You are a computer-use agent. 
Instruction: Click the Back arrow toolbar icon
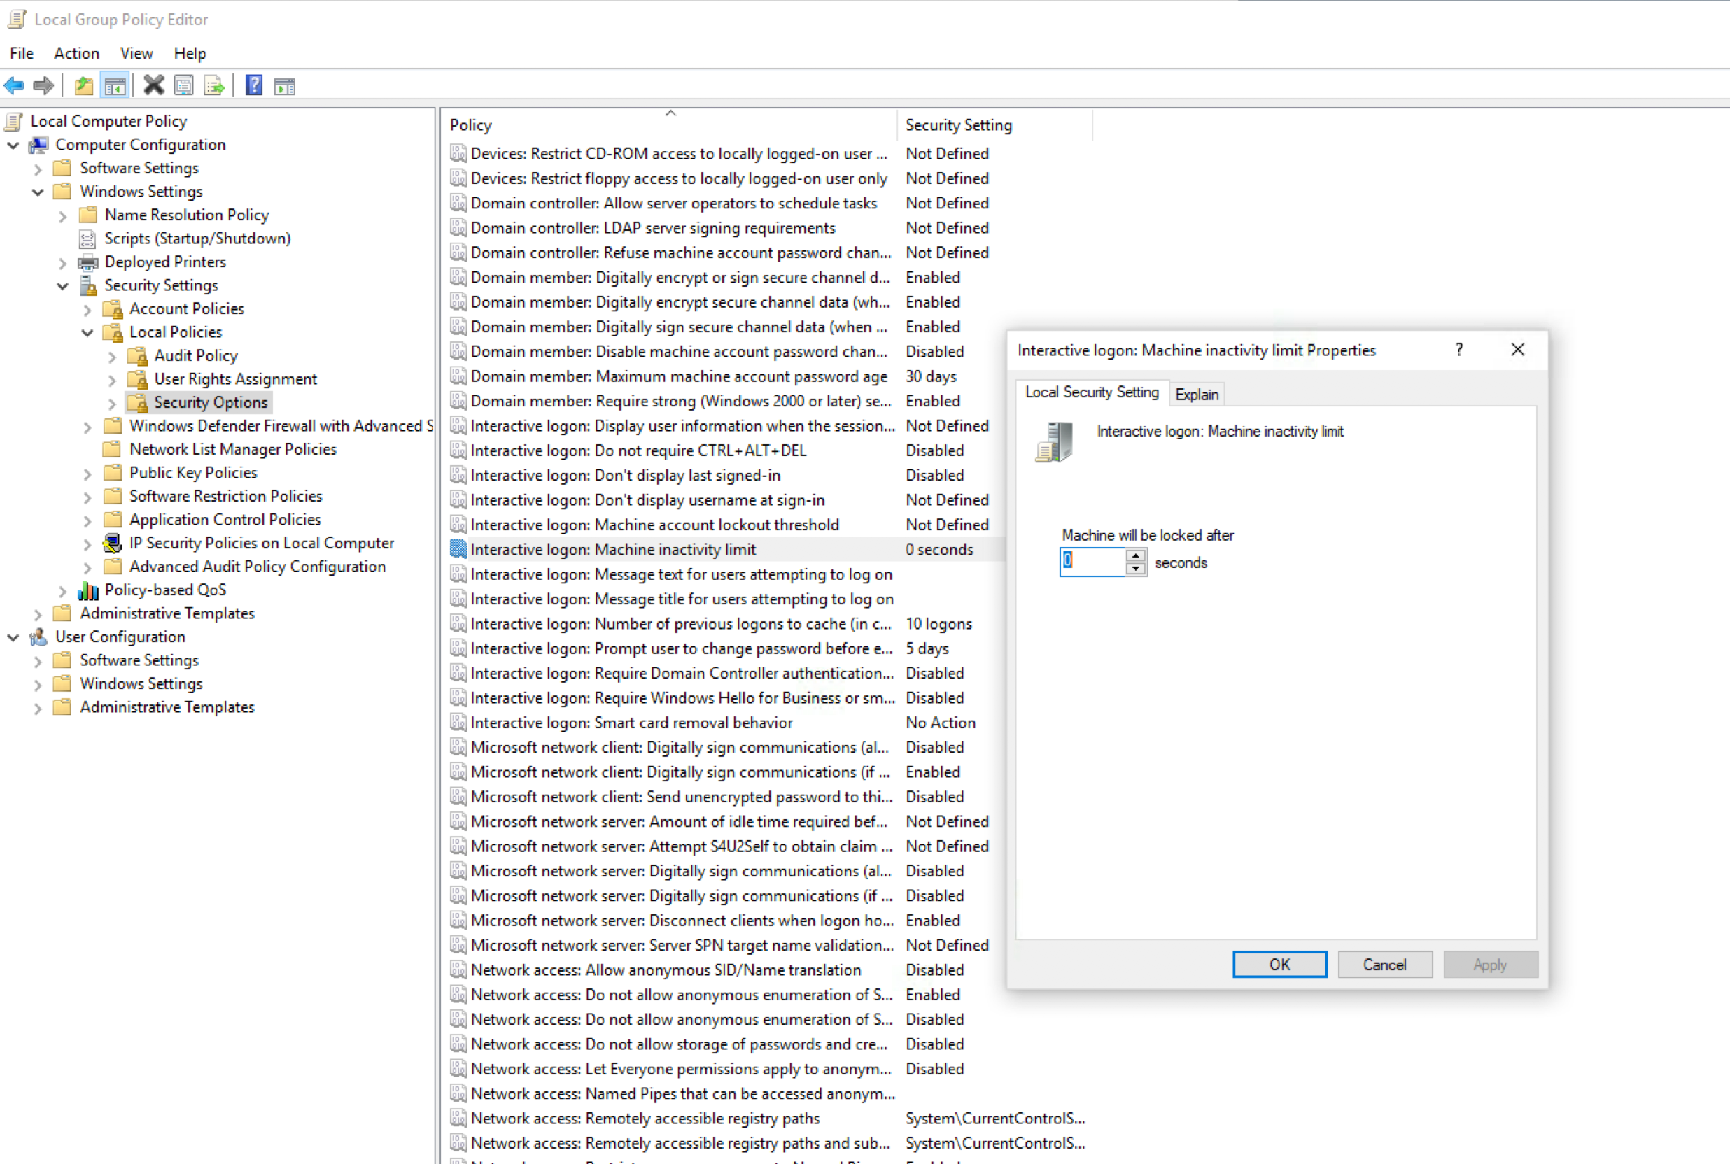tap(14, 85)
